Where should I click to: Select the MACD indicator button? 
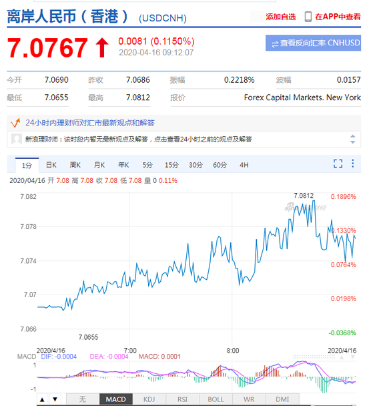point(116,399)
